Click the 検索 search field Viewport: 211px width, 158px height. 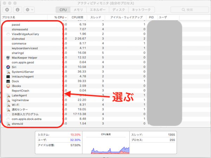click(x=190, y=10)
